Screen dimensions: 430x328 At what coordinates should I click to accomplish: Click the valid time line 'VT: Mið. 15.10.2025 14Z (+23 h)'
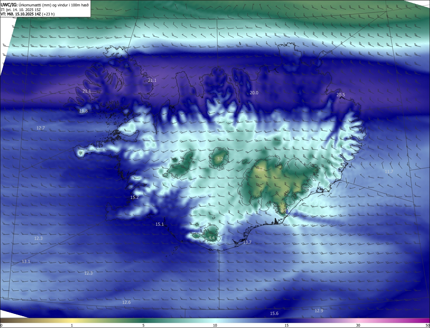28,14
